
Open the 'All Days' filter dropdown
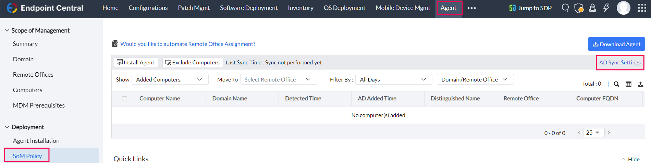(x=393, y=79)
